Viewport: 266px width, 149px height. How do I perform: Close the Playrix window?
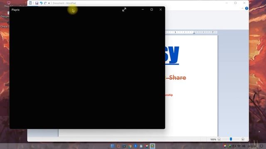tap(160, 10)
